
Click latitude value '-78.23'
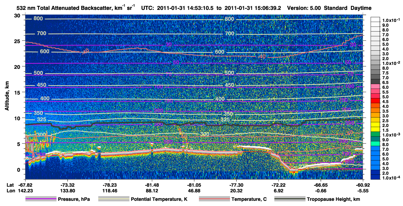[x=109, y=185]
